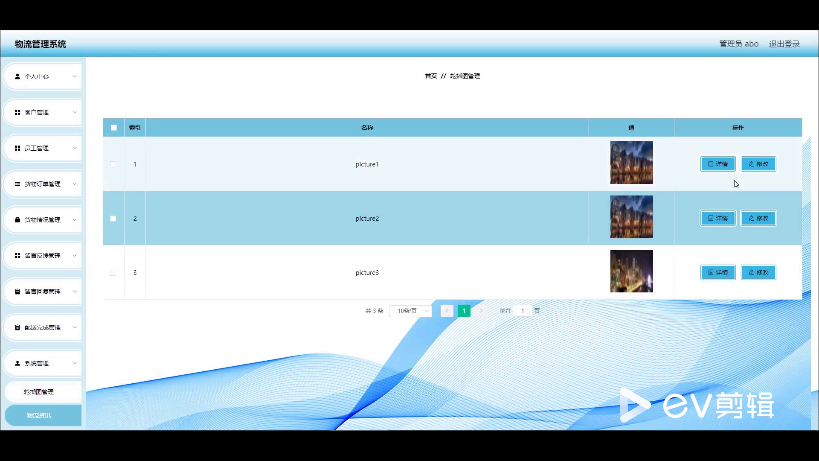Open the 留言反馈管理 menu label

[x=43, y=256]
